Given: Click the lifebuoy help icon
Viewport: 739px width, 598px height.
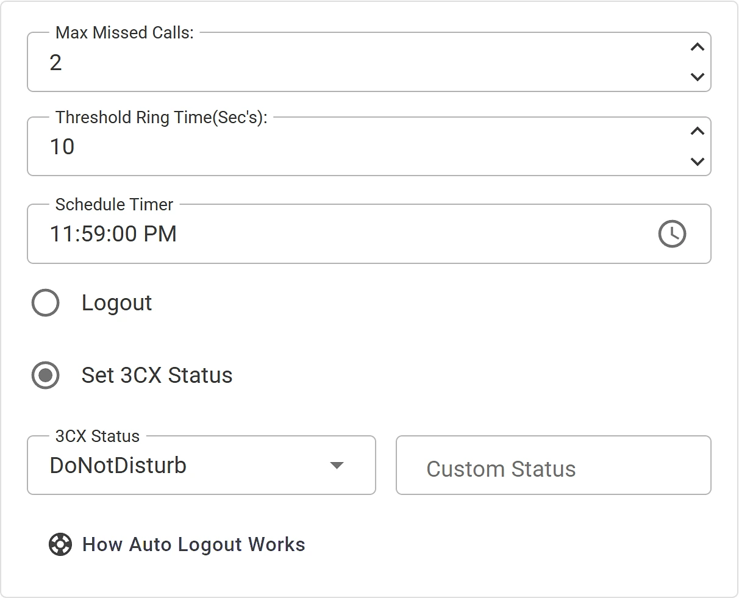Looking at the screenshot, I should click(60, 544).
